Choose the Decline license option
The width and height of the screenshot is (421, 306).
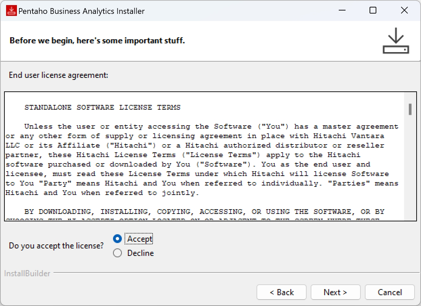pos(117,253)
